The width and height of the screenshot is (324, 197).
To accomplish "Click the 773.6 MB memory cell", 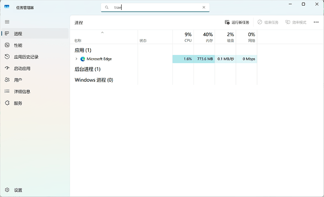I will point(204,59).
